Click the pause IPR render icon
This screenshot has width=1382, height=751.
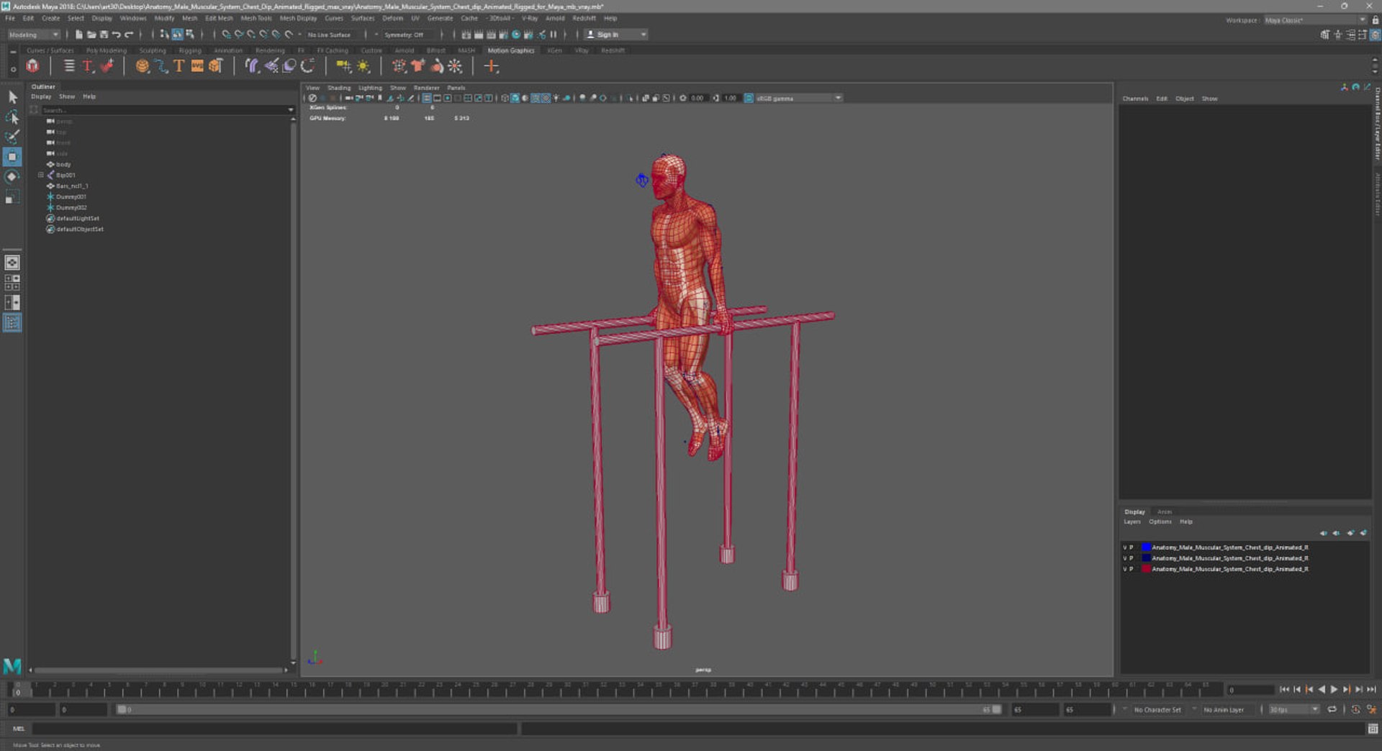coord(554,35)
